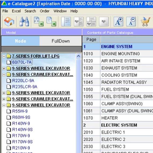Select the list-only panel layout icon
Screen dimensions: 153x153
[x=66, y=22]
